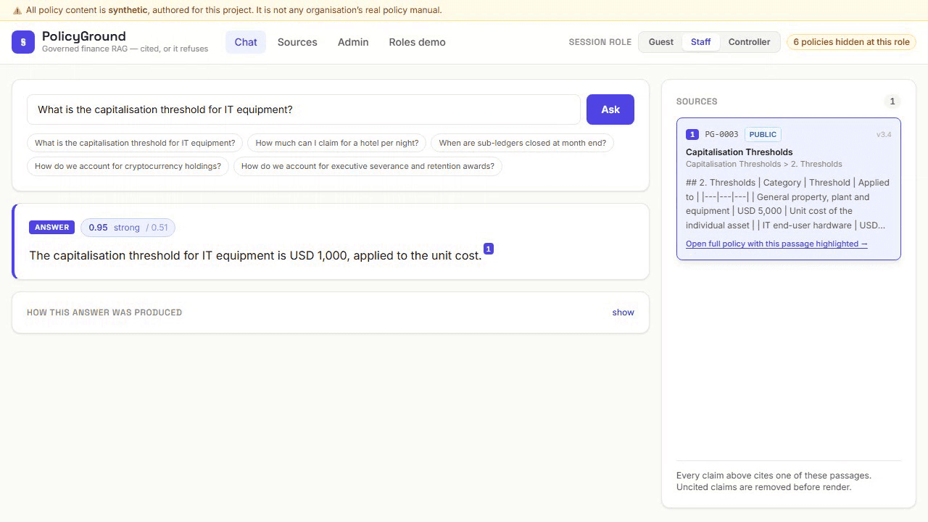Viewport: 928px width, 522px height.
Task: Click the SESSION ROLE label
Action: pyautogui.click(x=600, y=42)
